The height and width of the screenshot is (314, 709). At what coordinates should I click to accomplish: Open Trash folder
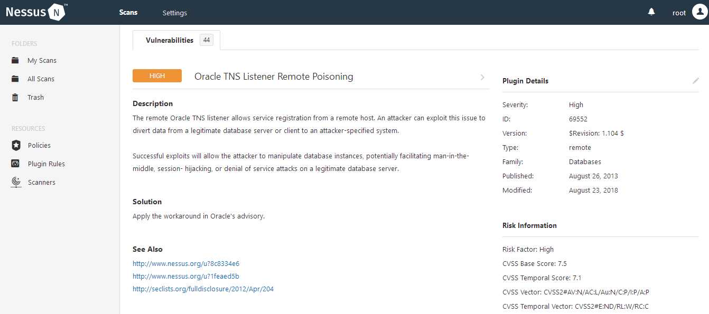pos(35,98)
